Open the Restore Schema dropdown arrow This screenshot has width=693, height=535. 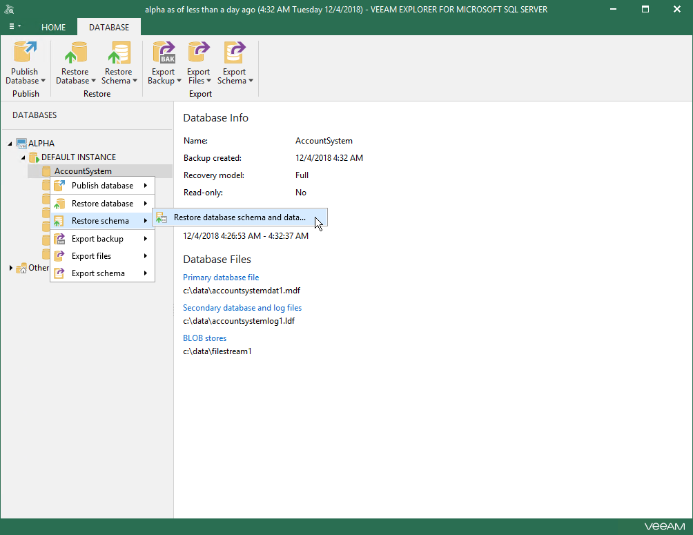135,81
